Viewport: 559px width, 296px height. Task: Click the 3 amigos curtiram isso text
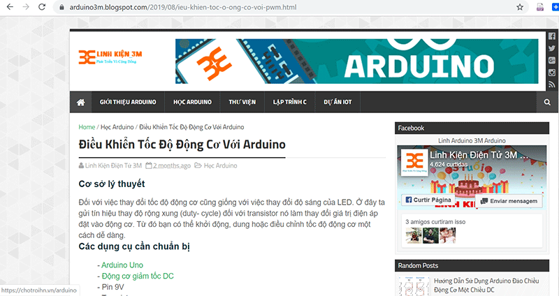pos(435,222)
